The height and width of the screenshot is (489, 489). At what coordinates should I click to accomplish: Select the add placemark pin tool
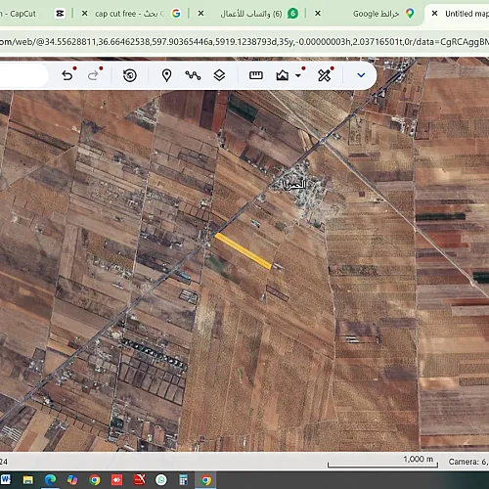click(166, 75)
